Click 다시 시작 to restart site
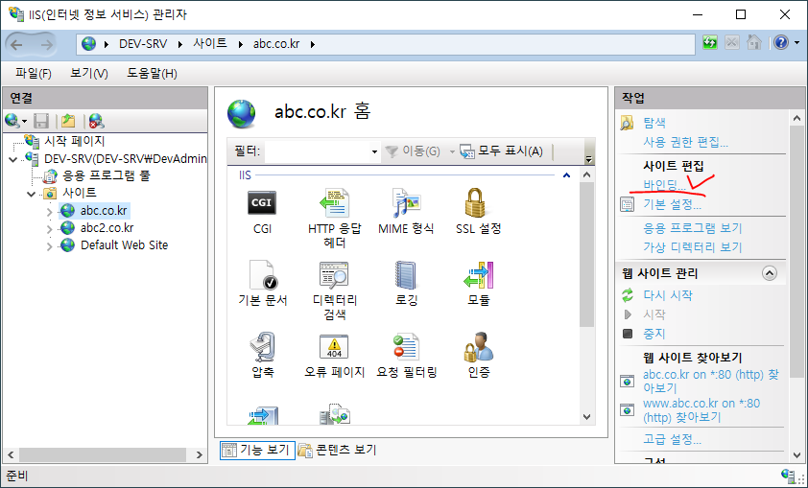 (668, 295)
